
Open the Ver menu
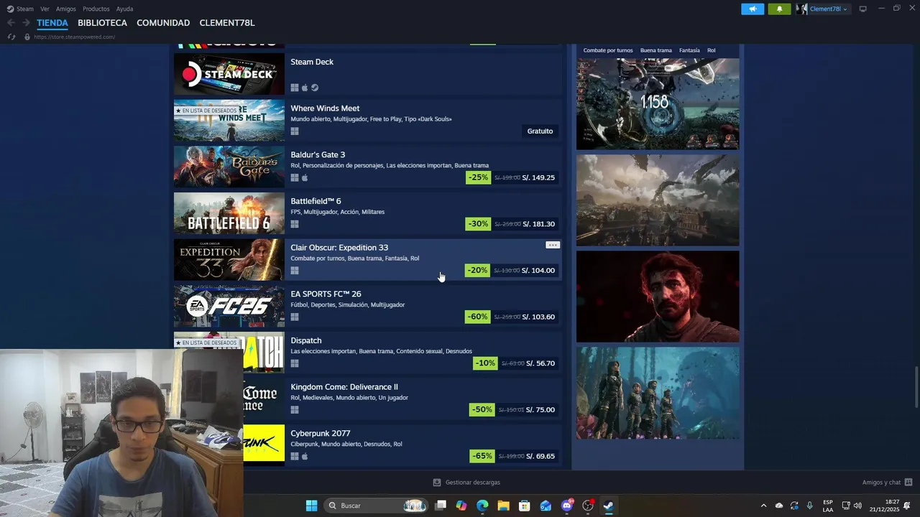(x=45, y=9)
